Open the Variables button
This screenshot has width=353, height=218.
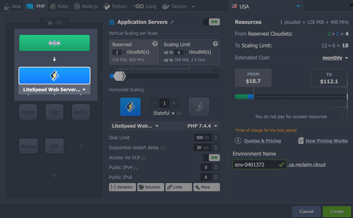[122, 187]
